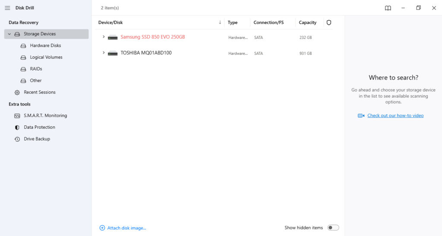Screen dimensions: 442x236
Task: Toggle the Show hidden items switch
Action: tap(333, 228)
